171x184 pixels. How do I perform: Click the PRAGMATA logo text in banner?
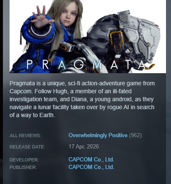[86, 65]
